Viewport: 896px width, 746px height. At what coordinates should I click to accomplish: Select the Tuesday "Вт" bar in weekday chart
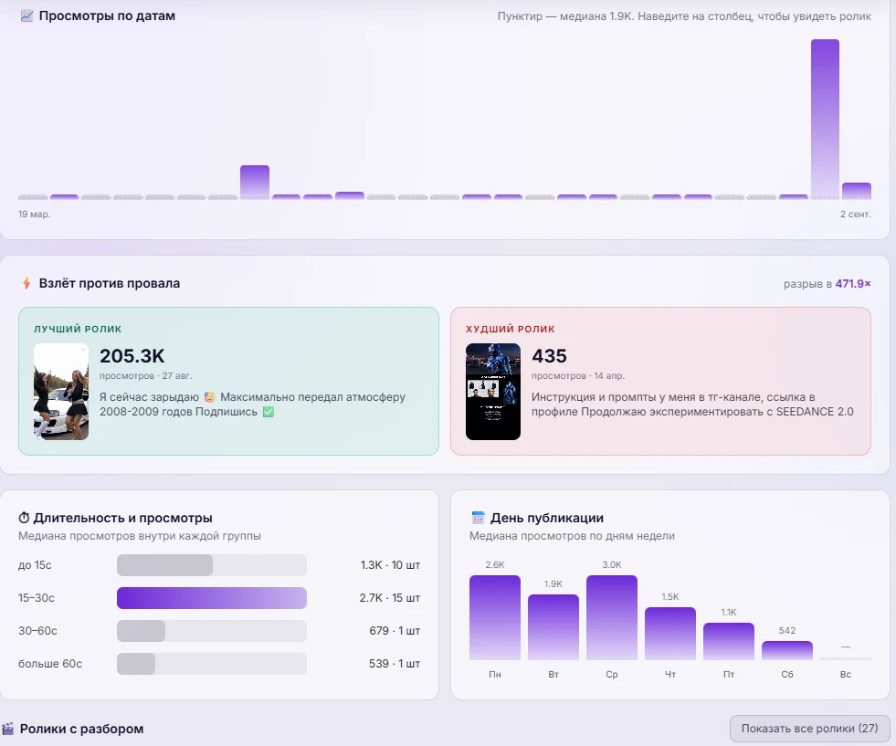point(553,627)
